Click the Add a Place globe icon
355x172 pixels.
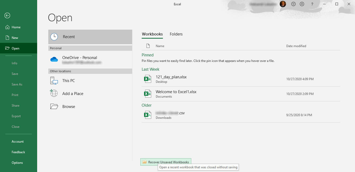pyautogui.click(x=54, y=93)
